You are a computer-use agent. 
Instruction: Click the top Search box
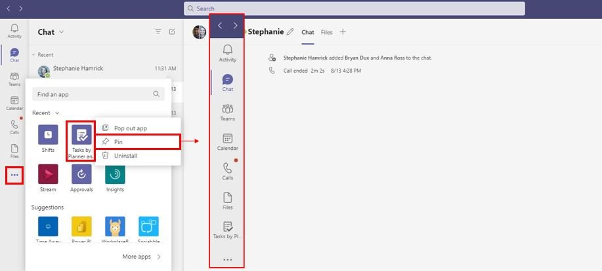pyautogui.click(x=354, y=9)
